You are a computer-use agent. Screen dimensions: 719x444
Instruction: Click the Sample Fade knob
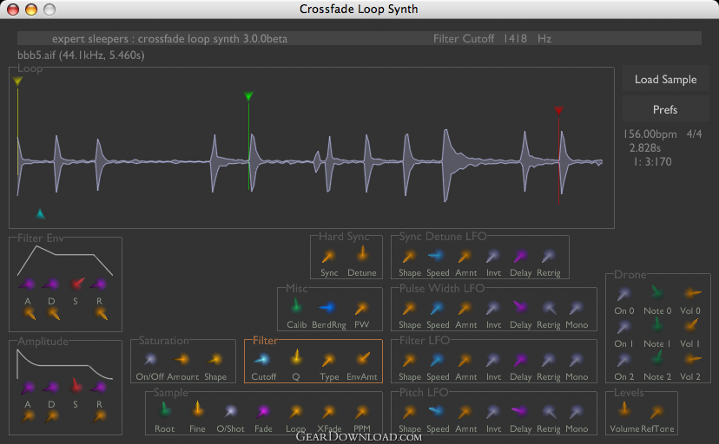(x=263, y=412)
